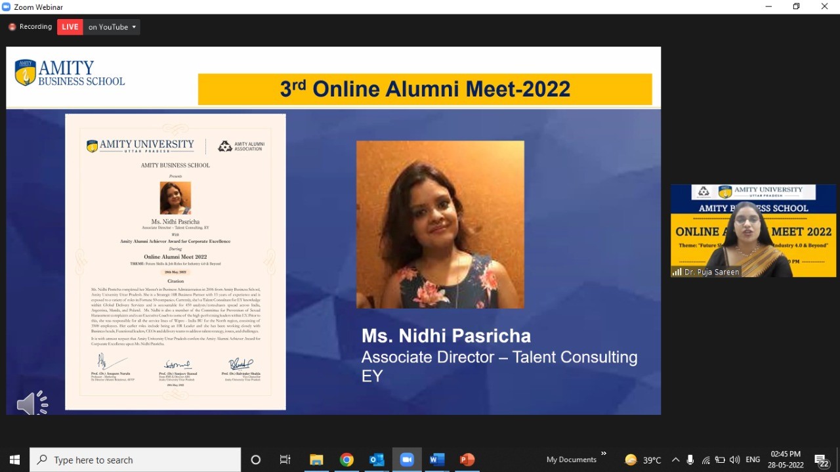Click the speaker audio icon on the slide

32,403
